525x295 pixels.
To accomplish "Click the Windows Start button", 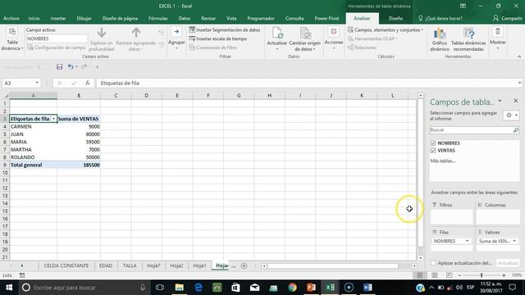I will pos(9,288).
